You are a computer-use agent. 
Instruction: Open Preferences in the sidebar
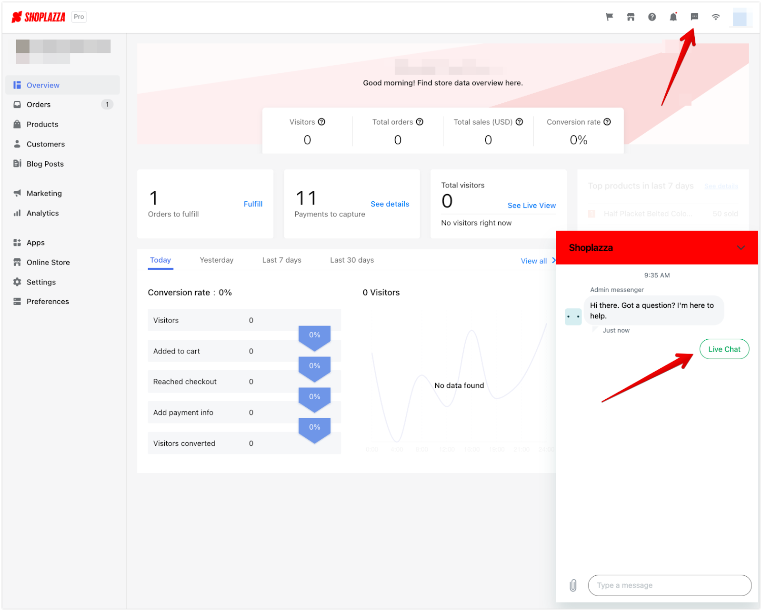pyautogui.click(x=63, y=302)
